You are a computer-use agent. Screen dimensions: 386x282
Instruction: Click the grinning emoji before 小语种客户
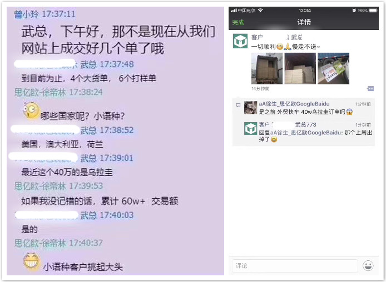coord(32,261)
